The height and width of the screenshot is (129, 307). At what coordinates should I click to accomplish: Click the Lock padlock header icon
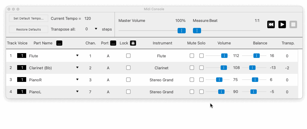[x=133, y=43]
